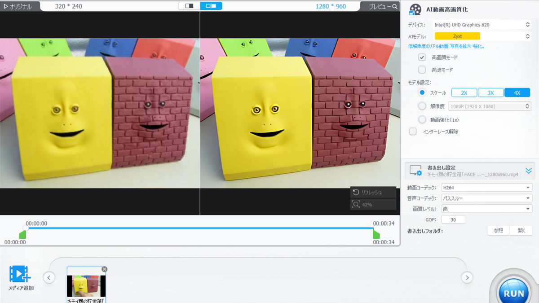Open the 動画コーデック H264 dropdown
This screenshot has width=539, height=303.
coord(486,187)
